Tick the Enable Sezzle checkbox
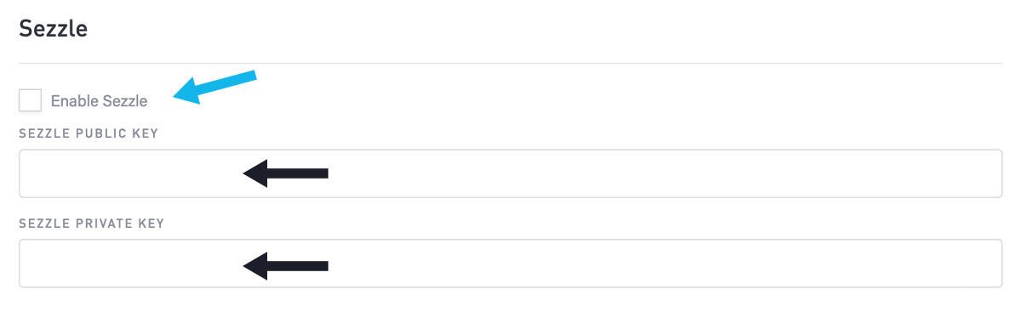The height and width of the screenshot is (329, 1021). (x=30, y=100)
